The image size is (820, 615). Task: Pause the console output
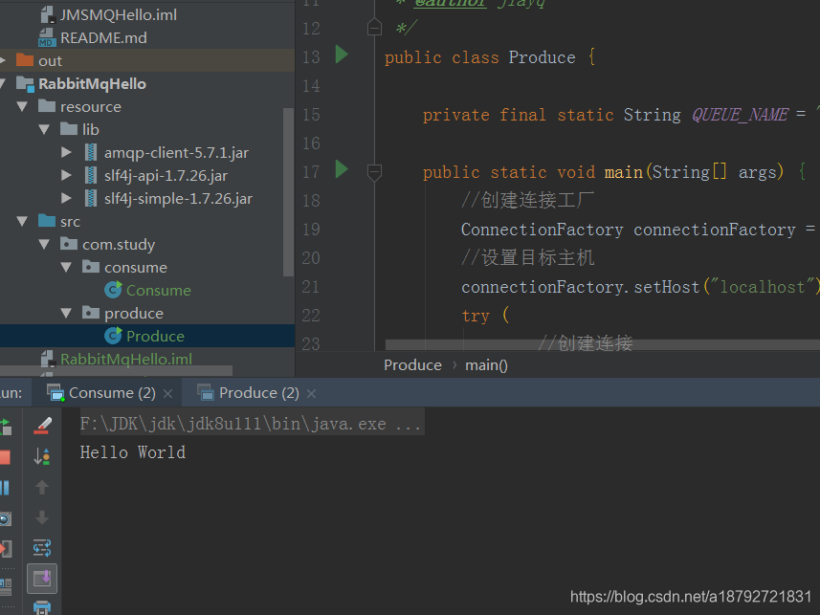click(x=5, y=488)
